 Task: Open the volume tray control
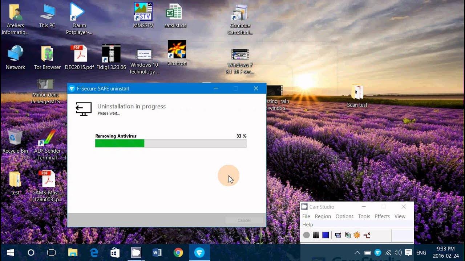coord(398,253)
